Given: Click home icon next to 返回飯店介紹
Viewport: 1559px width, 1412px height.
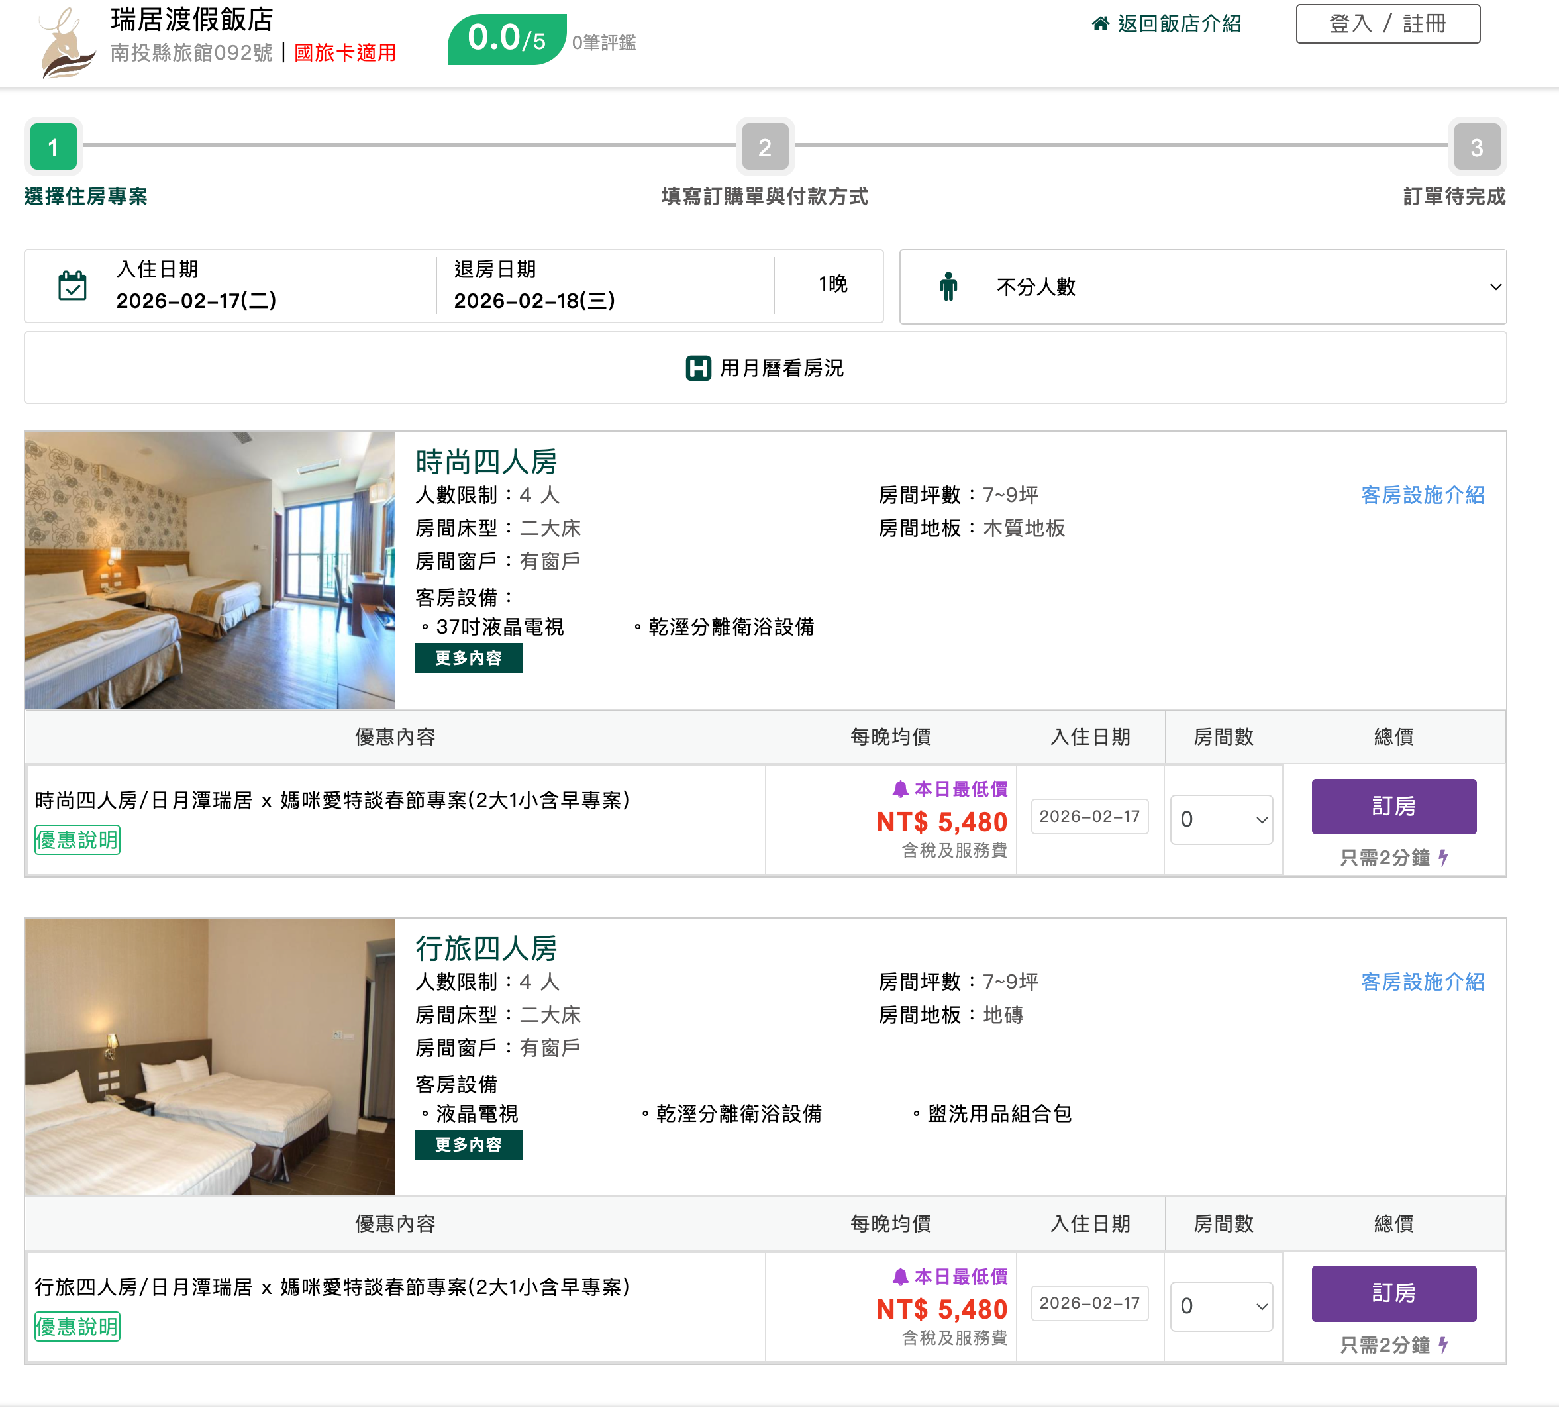Looking at the screenshot, I should [x=1099, y=23].
